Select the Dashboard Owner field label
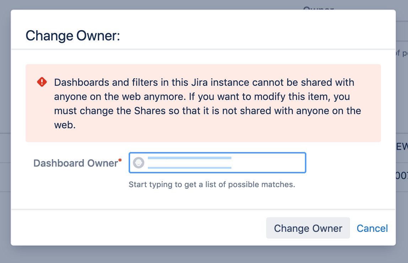 75,163
